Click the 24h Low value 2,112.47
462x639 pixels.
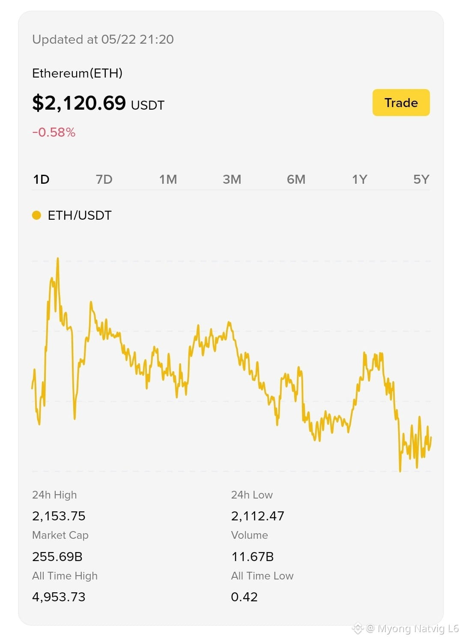point(257,516)
